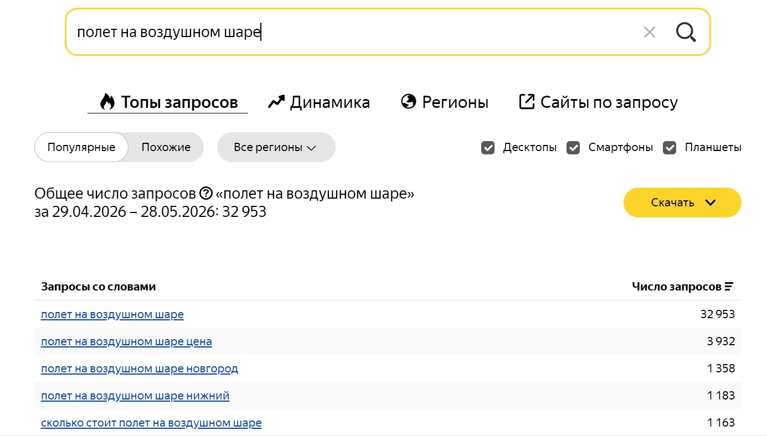
Task: Expand the Все регионы dropdown
Action: click(x=276, y=147)
